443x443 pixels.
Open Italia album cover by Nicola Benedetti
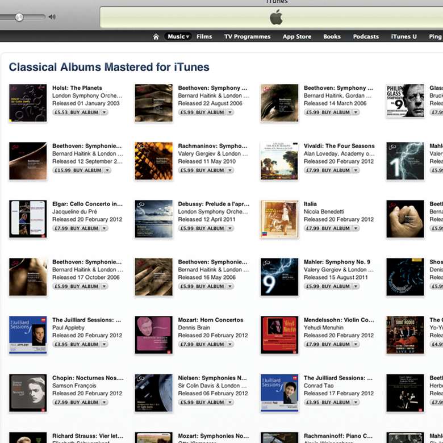[x=279, y=219]
